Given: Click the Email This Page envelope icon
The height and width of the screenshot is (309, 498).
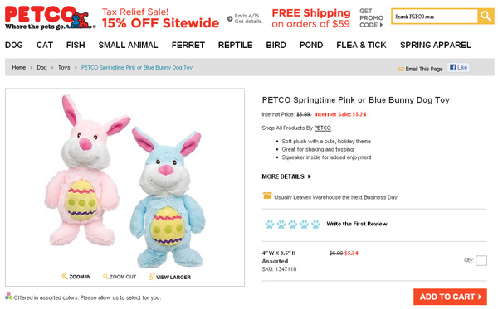Looking at the screenshot, I should click(x=401, y=69).
